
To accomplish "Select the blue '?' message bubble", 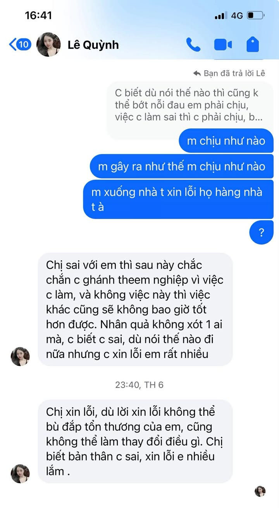I will point(262,233).
